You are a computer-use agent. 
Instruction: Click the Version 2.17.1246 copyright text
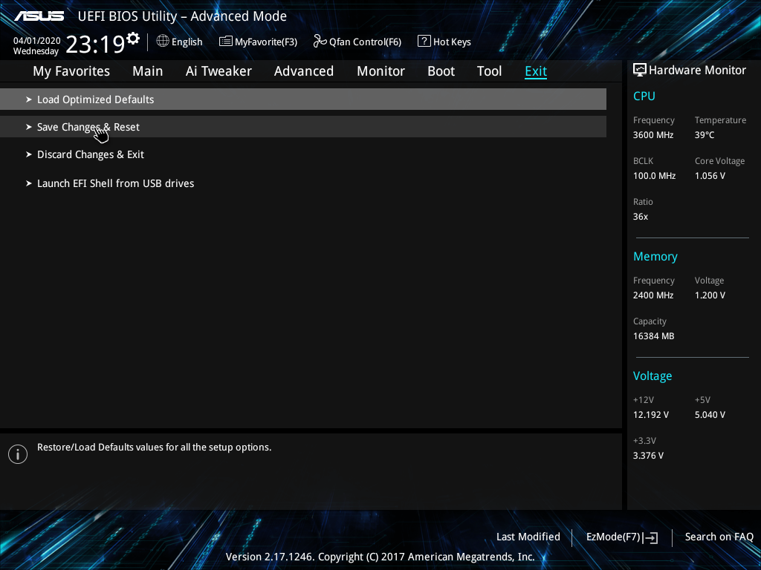pos(380,557)
